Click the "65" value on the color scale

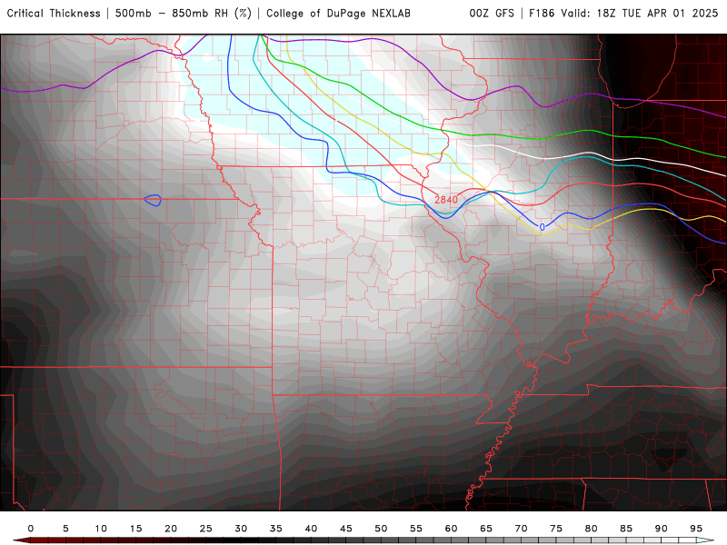point(486,529)
